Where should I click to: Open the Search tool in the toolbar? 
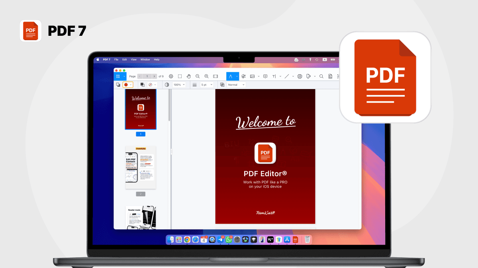(321, 76)
